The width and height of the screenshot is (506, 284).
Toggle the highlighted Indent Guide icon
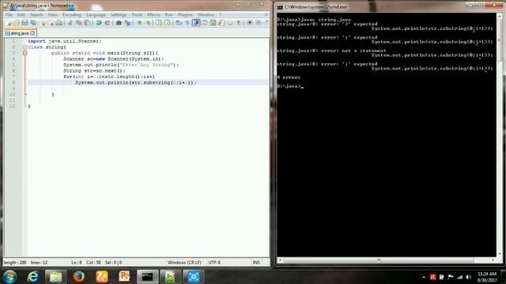tap(196, 23)
